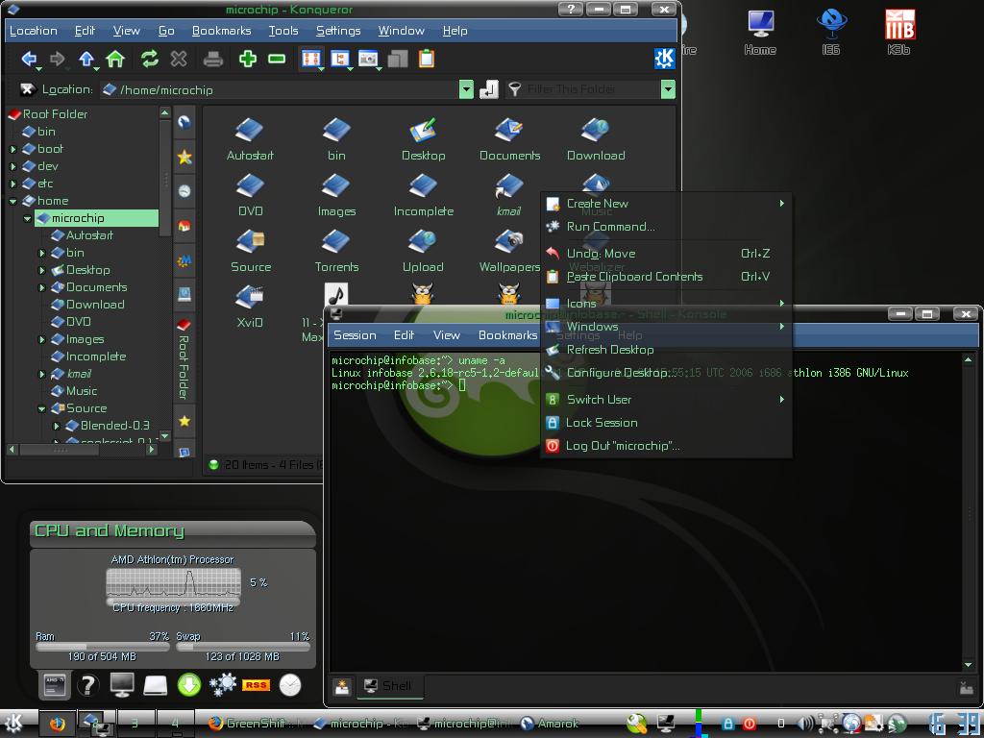
Task: Expand the etc folder in tree
Action: 13,184
